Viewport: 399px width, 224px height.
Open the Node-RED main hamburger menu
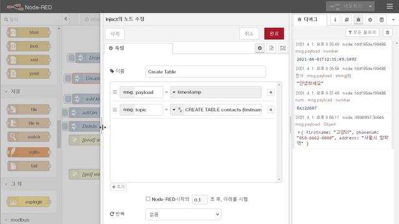pyautogui.click(x=390, y=6)
